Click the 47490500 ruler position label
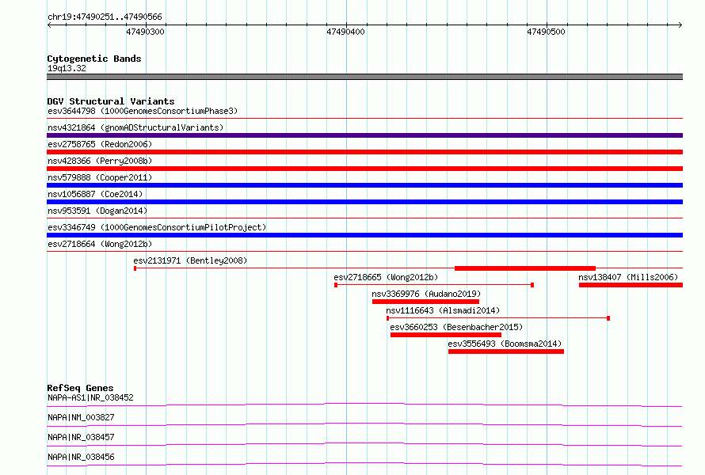The height and width of the screenshot is (475, 705). (x=546, y=32)
